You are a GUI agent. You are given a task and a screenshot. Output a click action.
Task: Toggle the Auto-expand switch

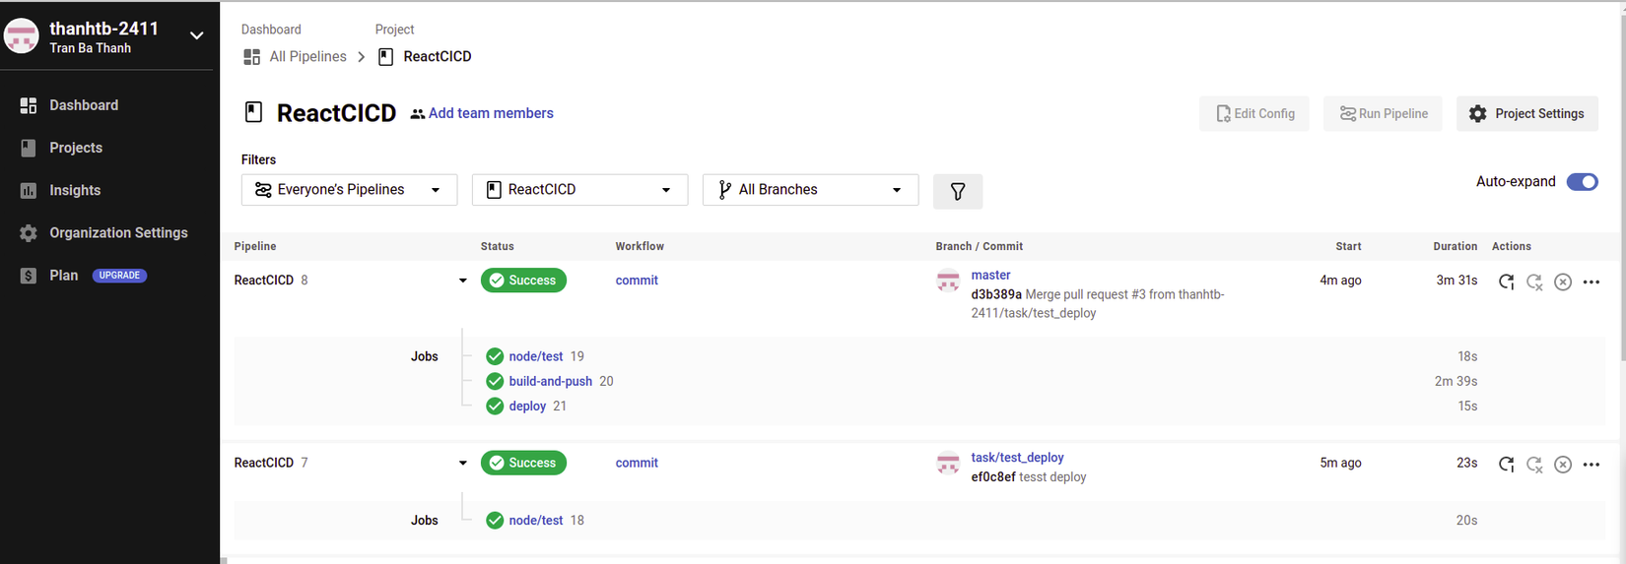pyautogui.click(x=1582, y=182)
